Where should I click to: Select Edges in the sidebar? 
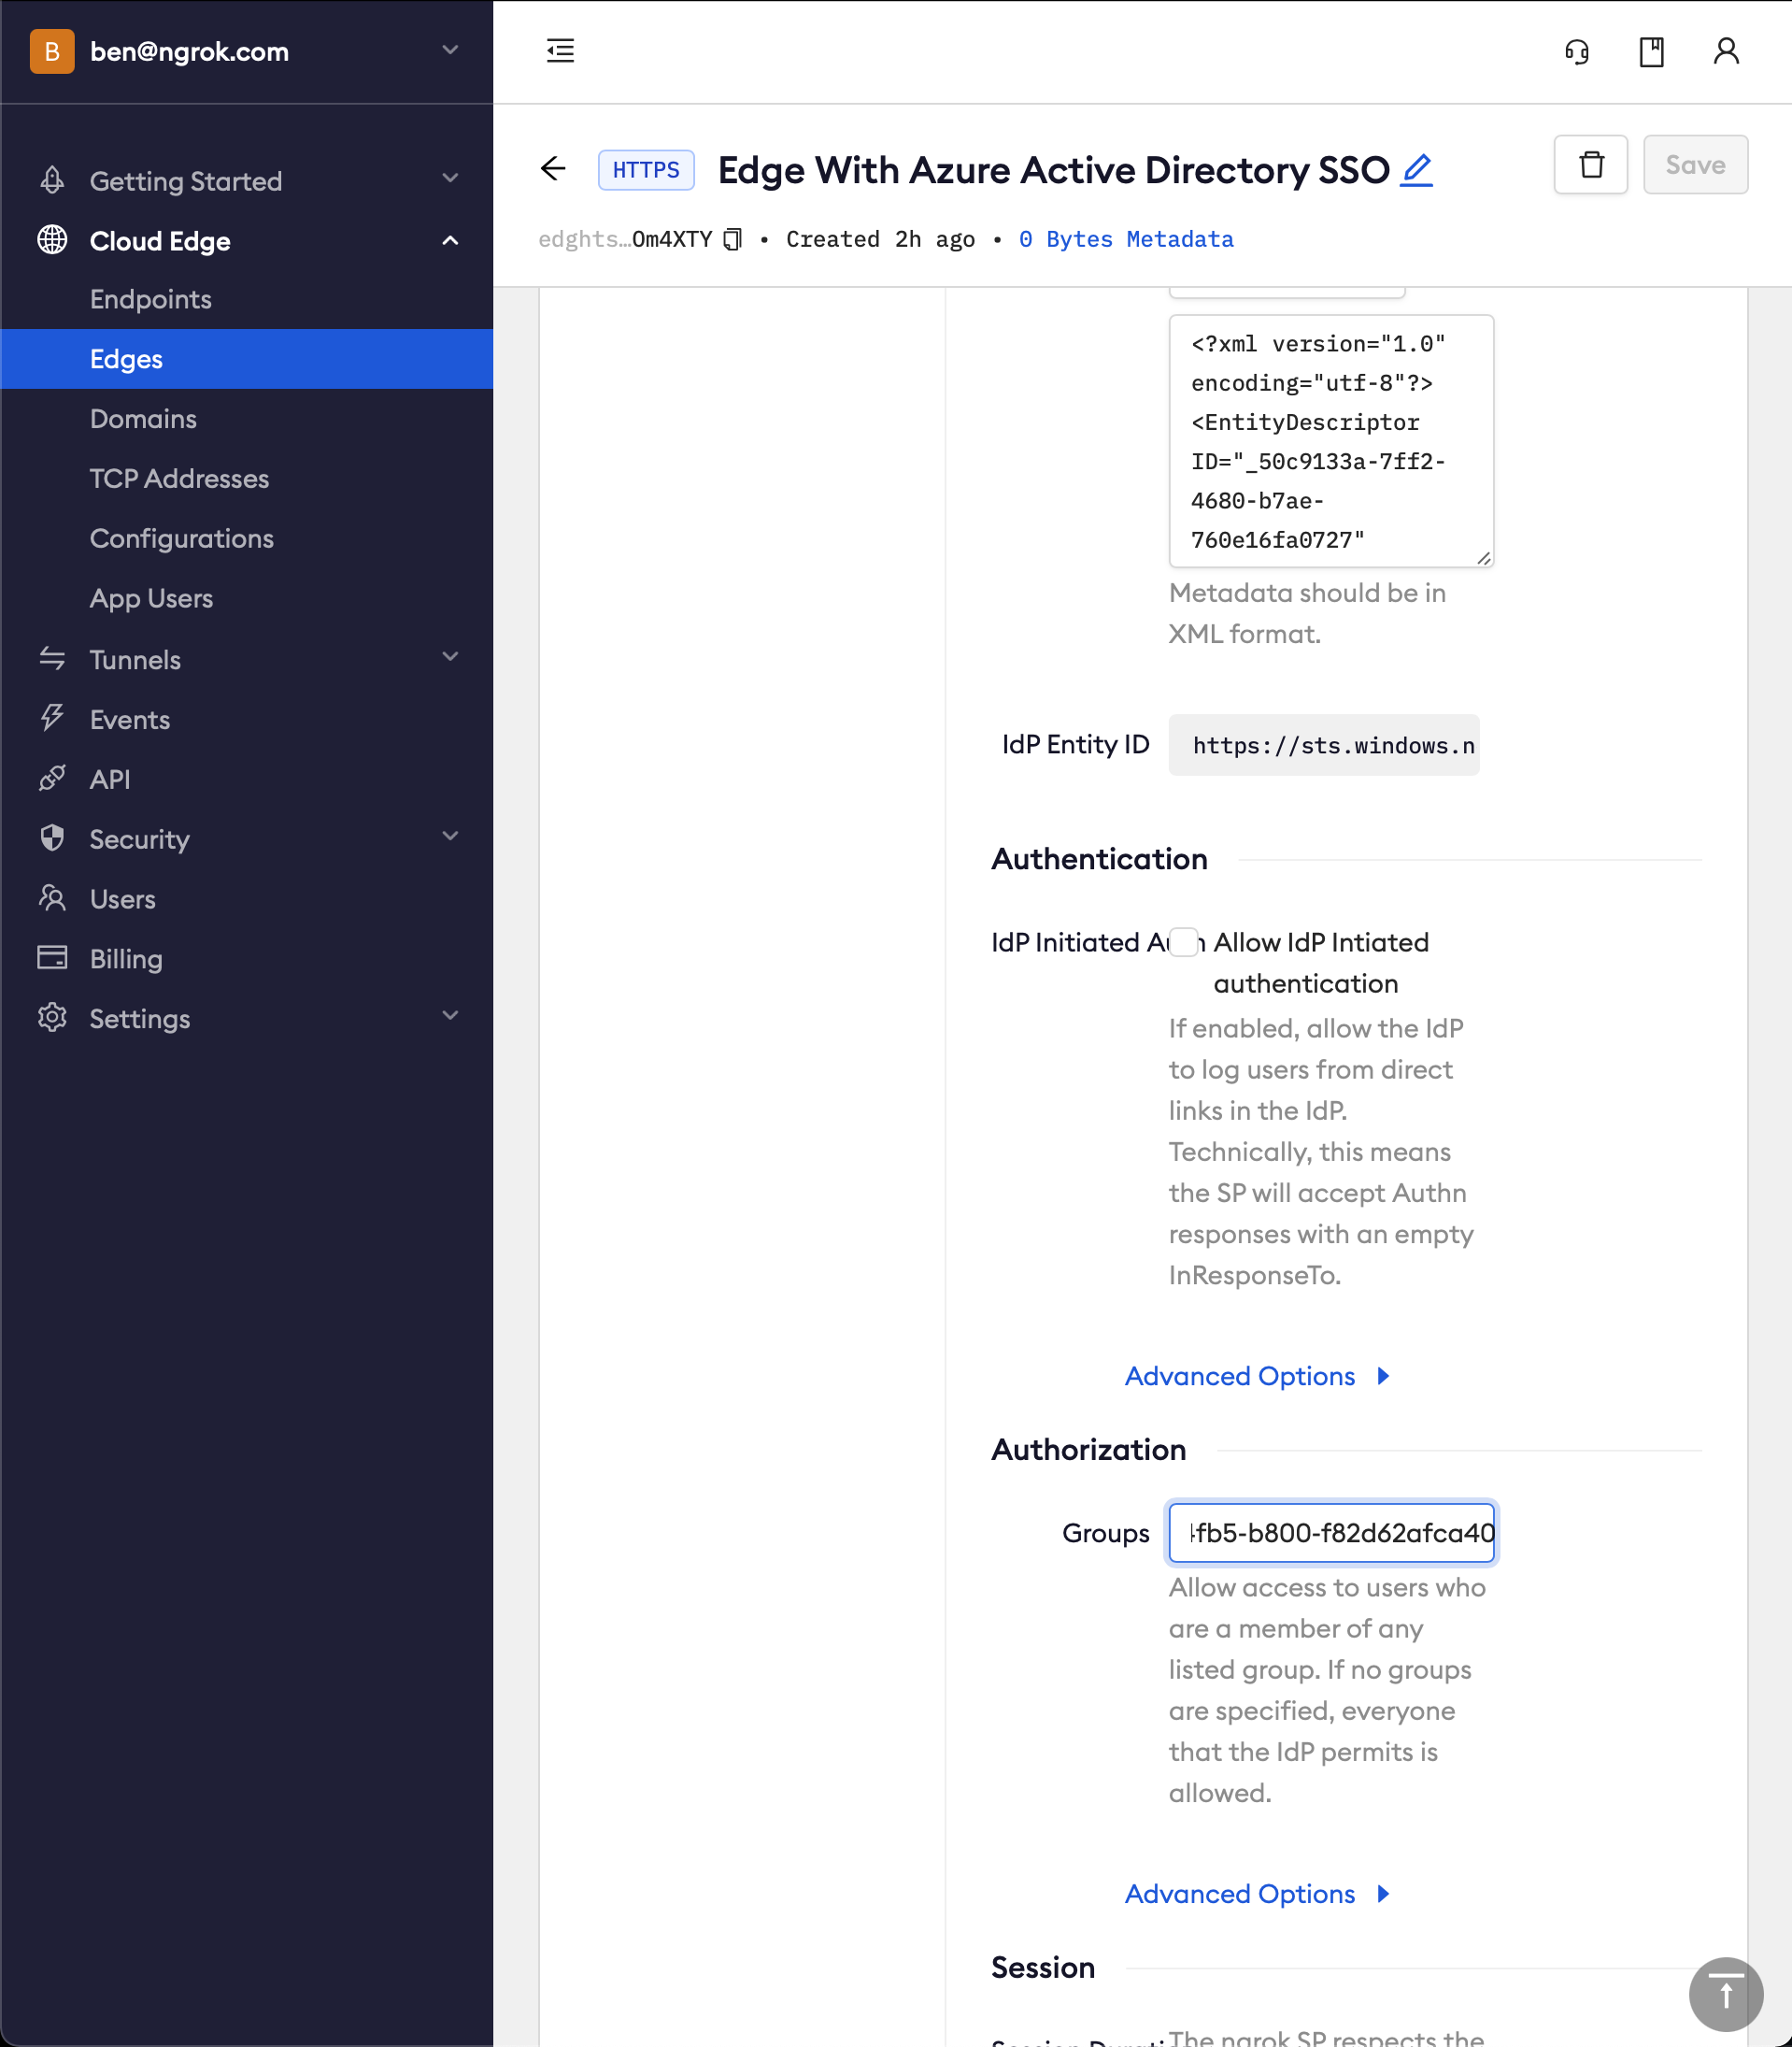[247, 359]
